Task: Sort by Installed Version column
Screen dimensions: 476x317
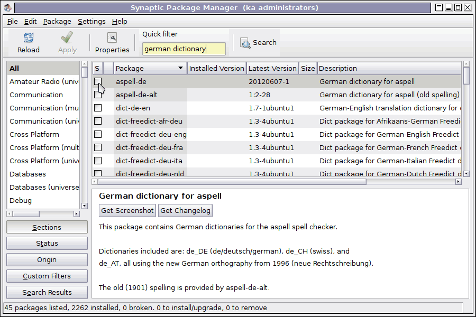Action: pos(216,68)
